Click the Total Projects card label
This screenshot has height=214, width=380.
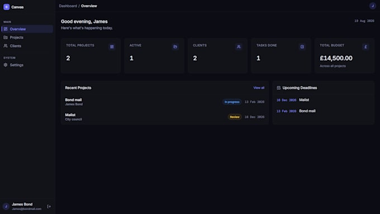click(80, 45)
